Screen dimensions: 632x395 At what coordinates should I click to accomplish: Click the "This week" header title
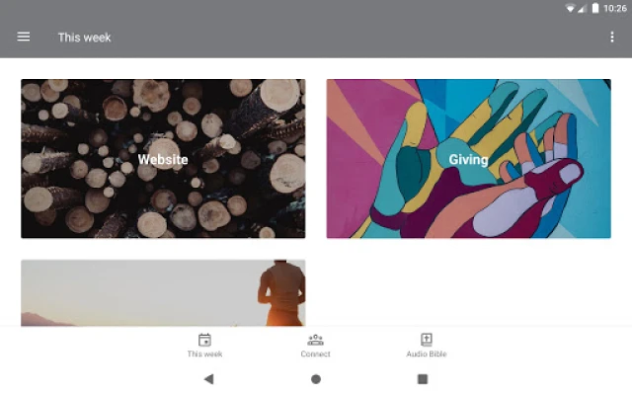[x=84, y=38]
